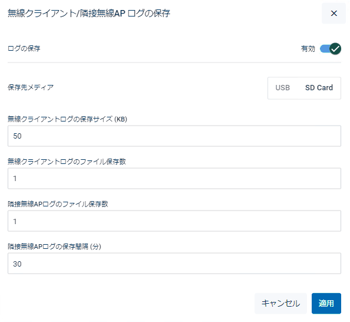
Task: Select USB as the save media
Action: [x=283, y=88]
